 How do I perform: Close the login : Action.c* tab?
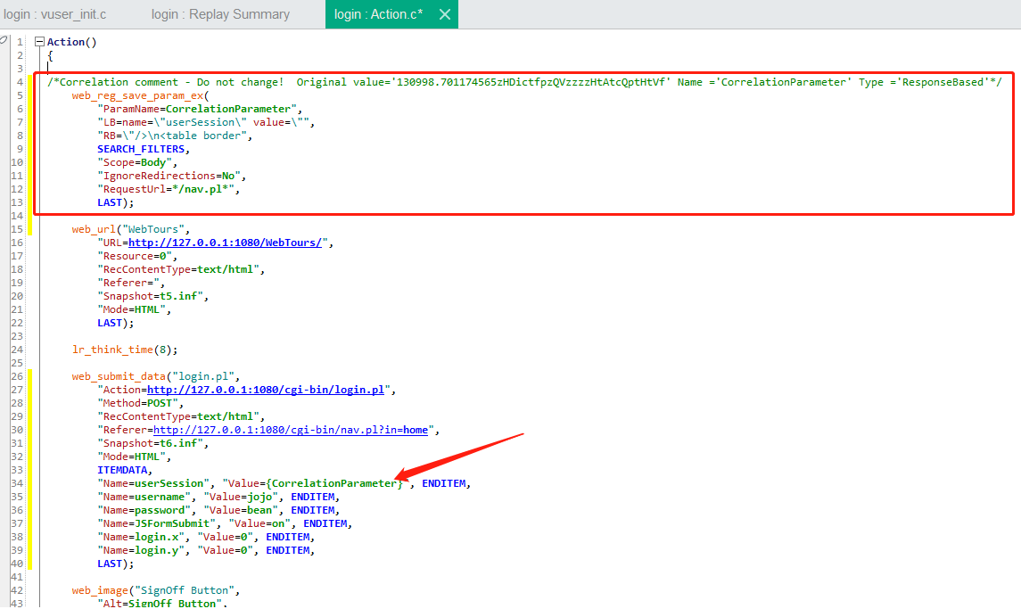(x=445, y=14)
